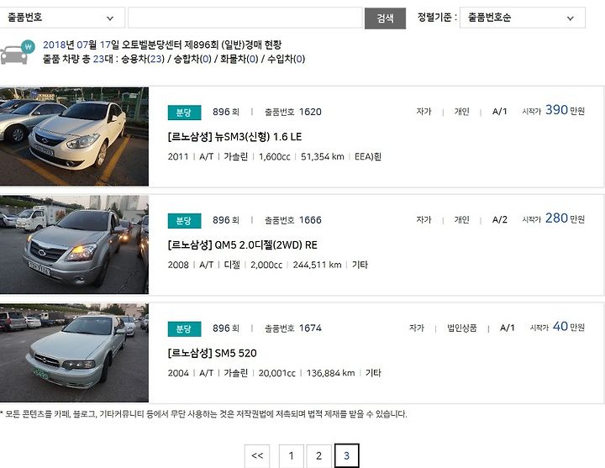The image size is (605, 468).
Task: Go to page 1
Action: coord(292,455)
